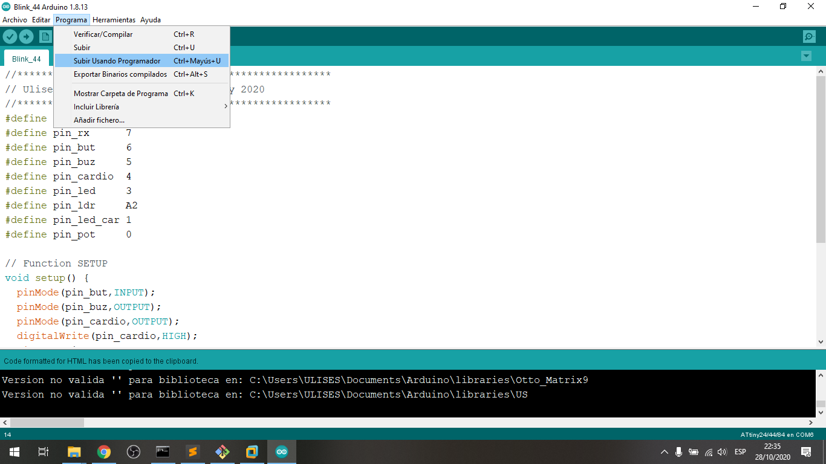Click the '// Function SETUP' comment line
This screenshot has height=464, width=826.
click(x=56, y=263)
